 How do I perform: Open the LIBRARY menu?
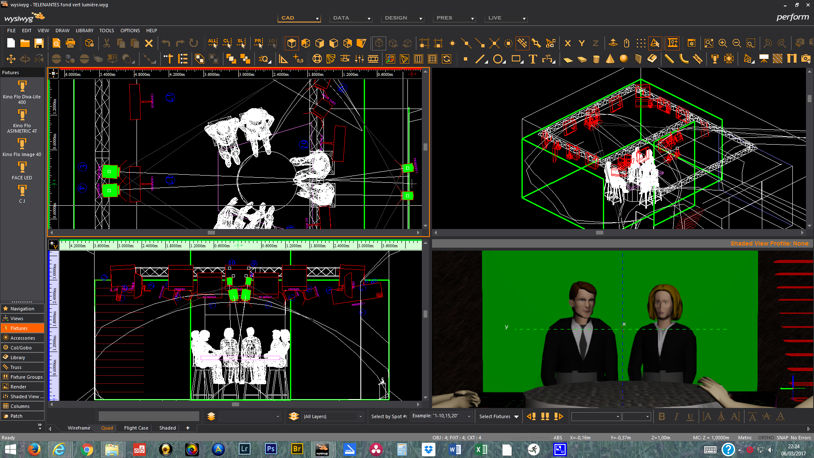pyautogui.click(x=84, y=31)
